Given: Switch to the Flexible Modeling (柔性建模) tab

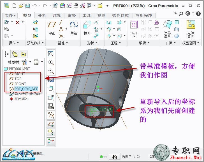Looking at the screenshot, I should tap(120, 16).
